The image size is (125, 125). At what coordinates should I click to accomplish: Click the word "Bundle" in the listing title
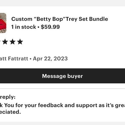(x=99, y=19)
